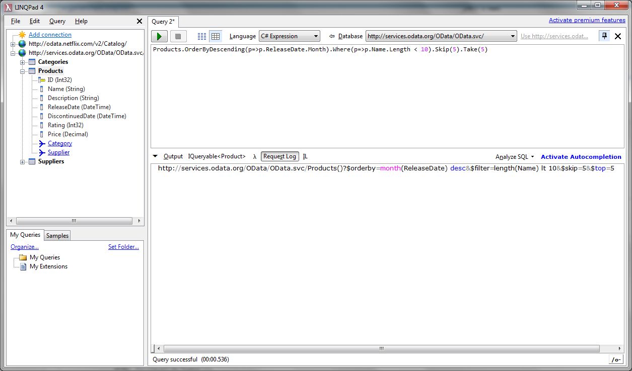Switch to the My Queries tab
The width and height of the screenshot is (632, 371).
click(25, 235)
